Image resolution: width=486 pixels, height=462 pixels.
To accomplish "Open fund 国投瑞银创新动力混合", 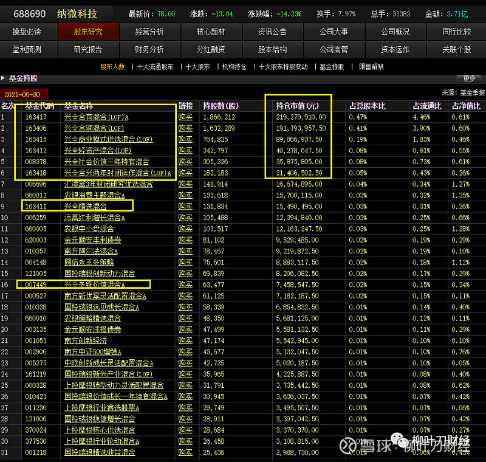I will coord(100,274).
